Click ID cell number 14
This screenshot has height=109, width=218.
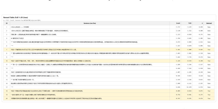point(7,76)
